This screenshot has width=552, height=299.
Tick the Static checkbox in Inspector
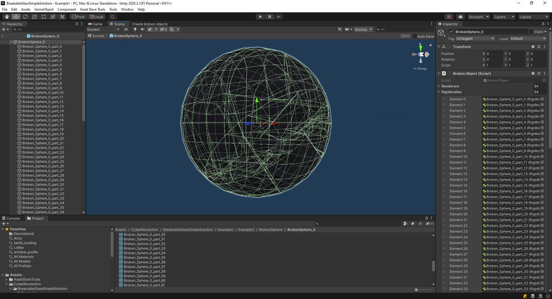click(532, 32)
